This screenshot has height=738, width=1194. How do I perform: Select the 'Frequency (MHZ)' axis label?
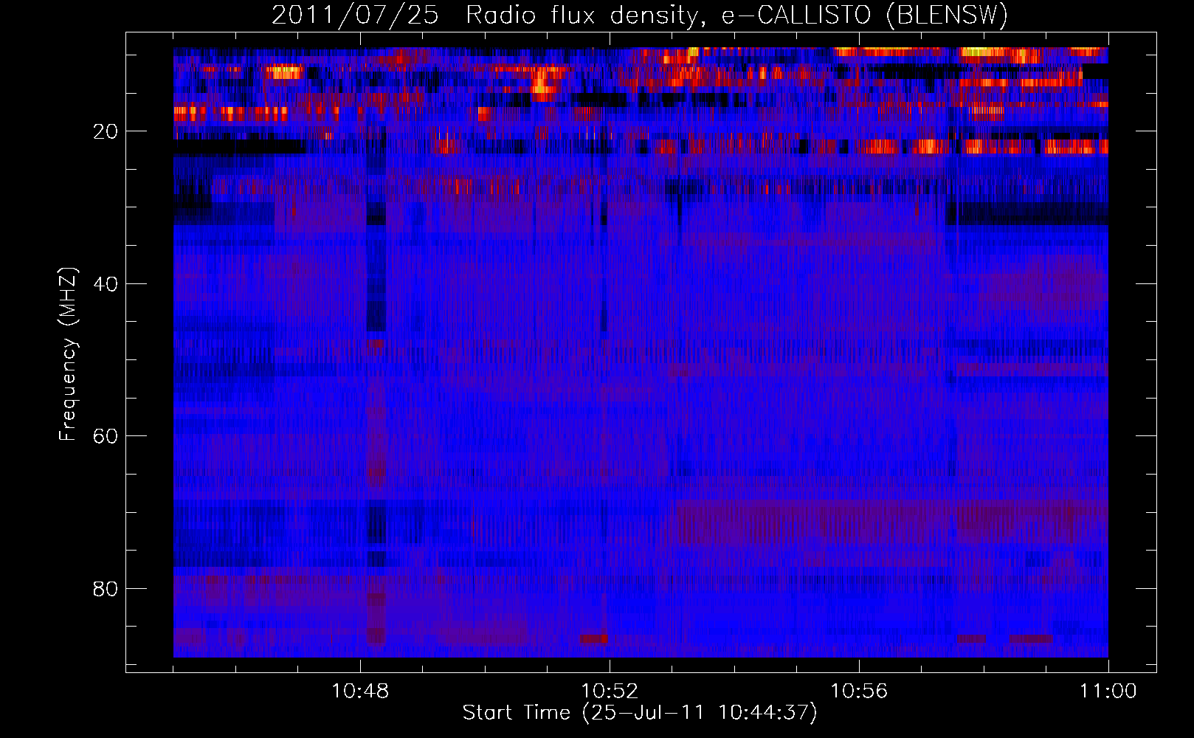tap(68, 354)
